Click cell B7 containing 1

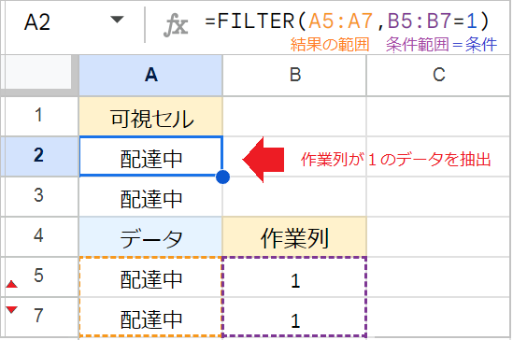click(294, 317)
